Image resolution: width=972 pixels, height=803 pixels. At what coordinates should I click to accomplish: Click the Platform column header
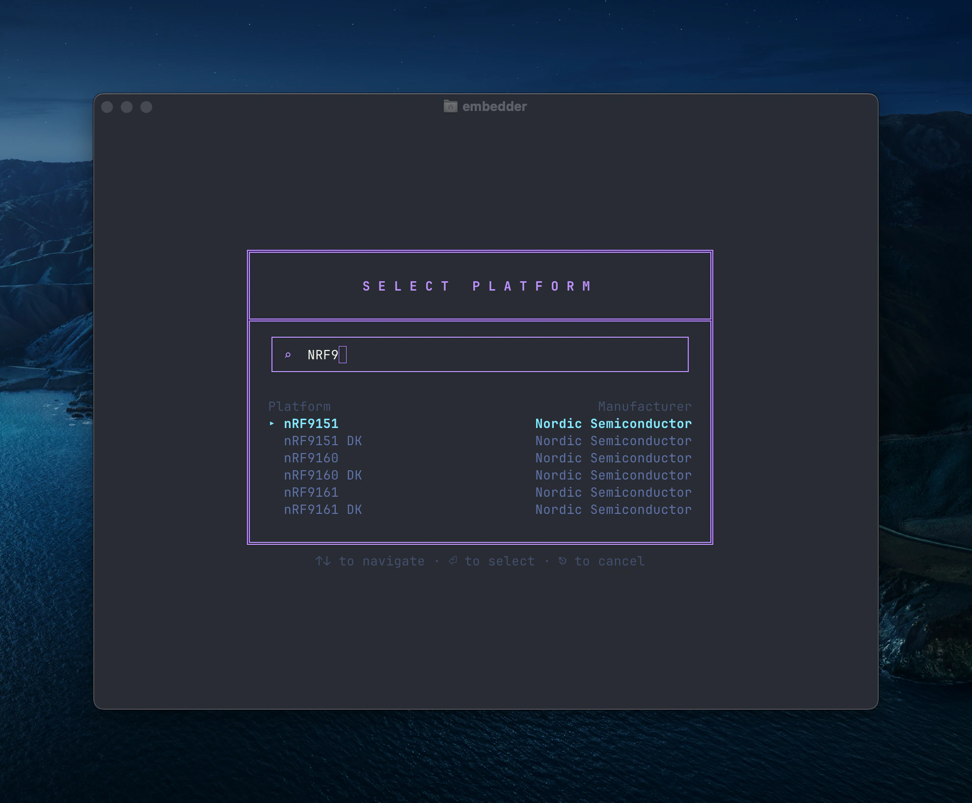pos(299,406)
